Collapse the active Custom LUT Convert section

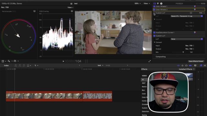pos(155,42)
